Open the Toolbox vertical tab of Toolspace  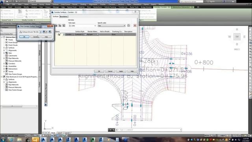[x=39, y=85]
